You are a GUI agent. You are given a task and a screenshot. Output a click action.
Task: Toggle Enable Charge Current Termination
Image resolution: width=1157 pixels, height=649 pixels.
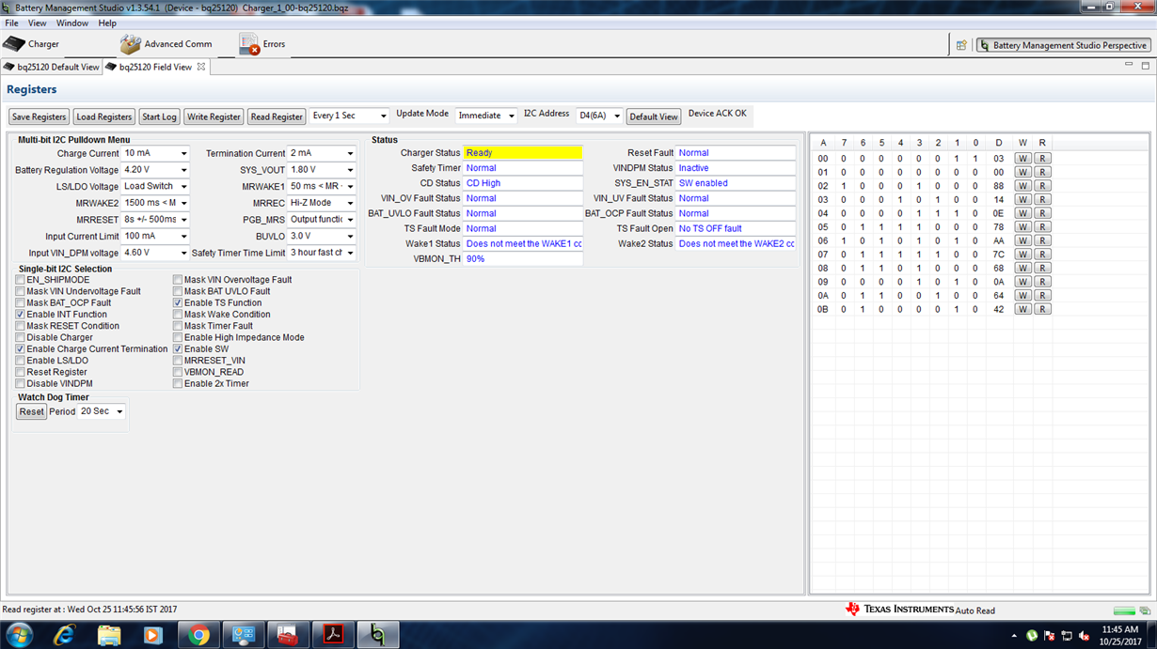click(x=21, y=349)
